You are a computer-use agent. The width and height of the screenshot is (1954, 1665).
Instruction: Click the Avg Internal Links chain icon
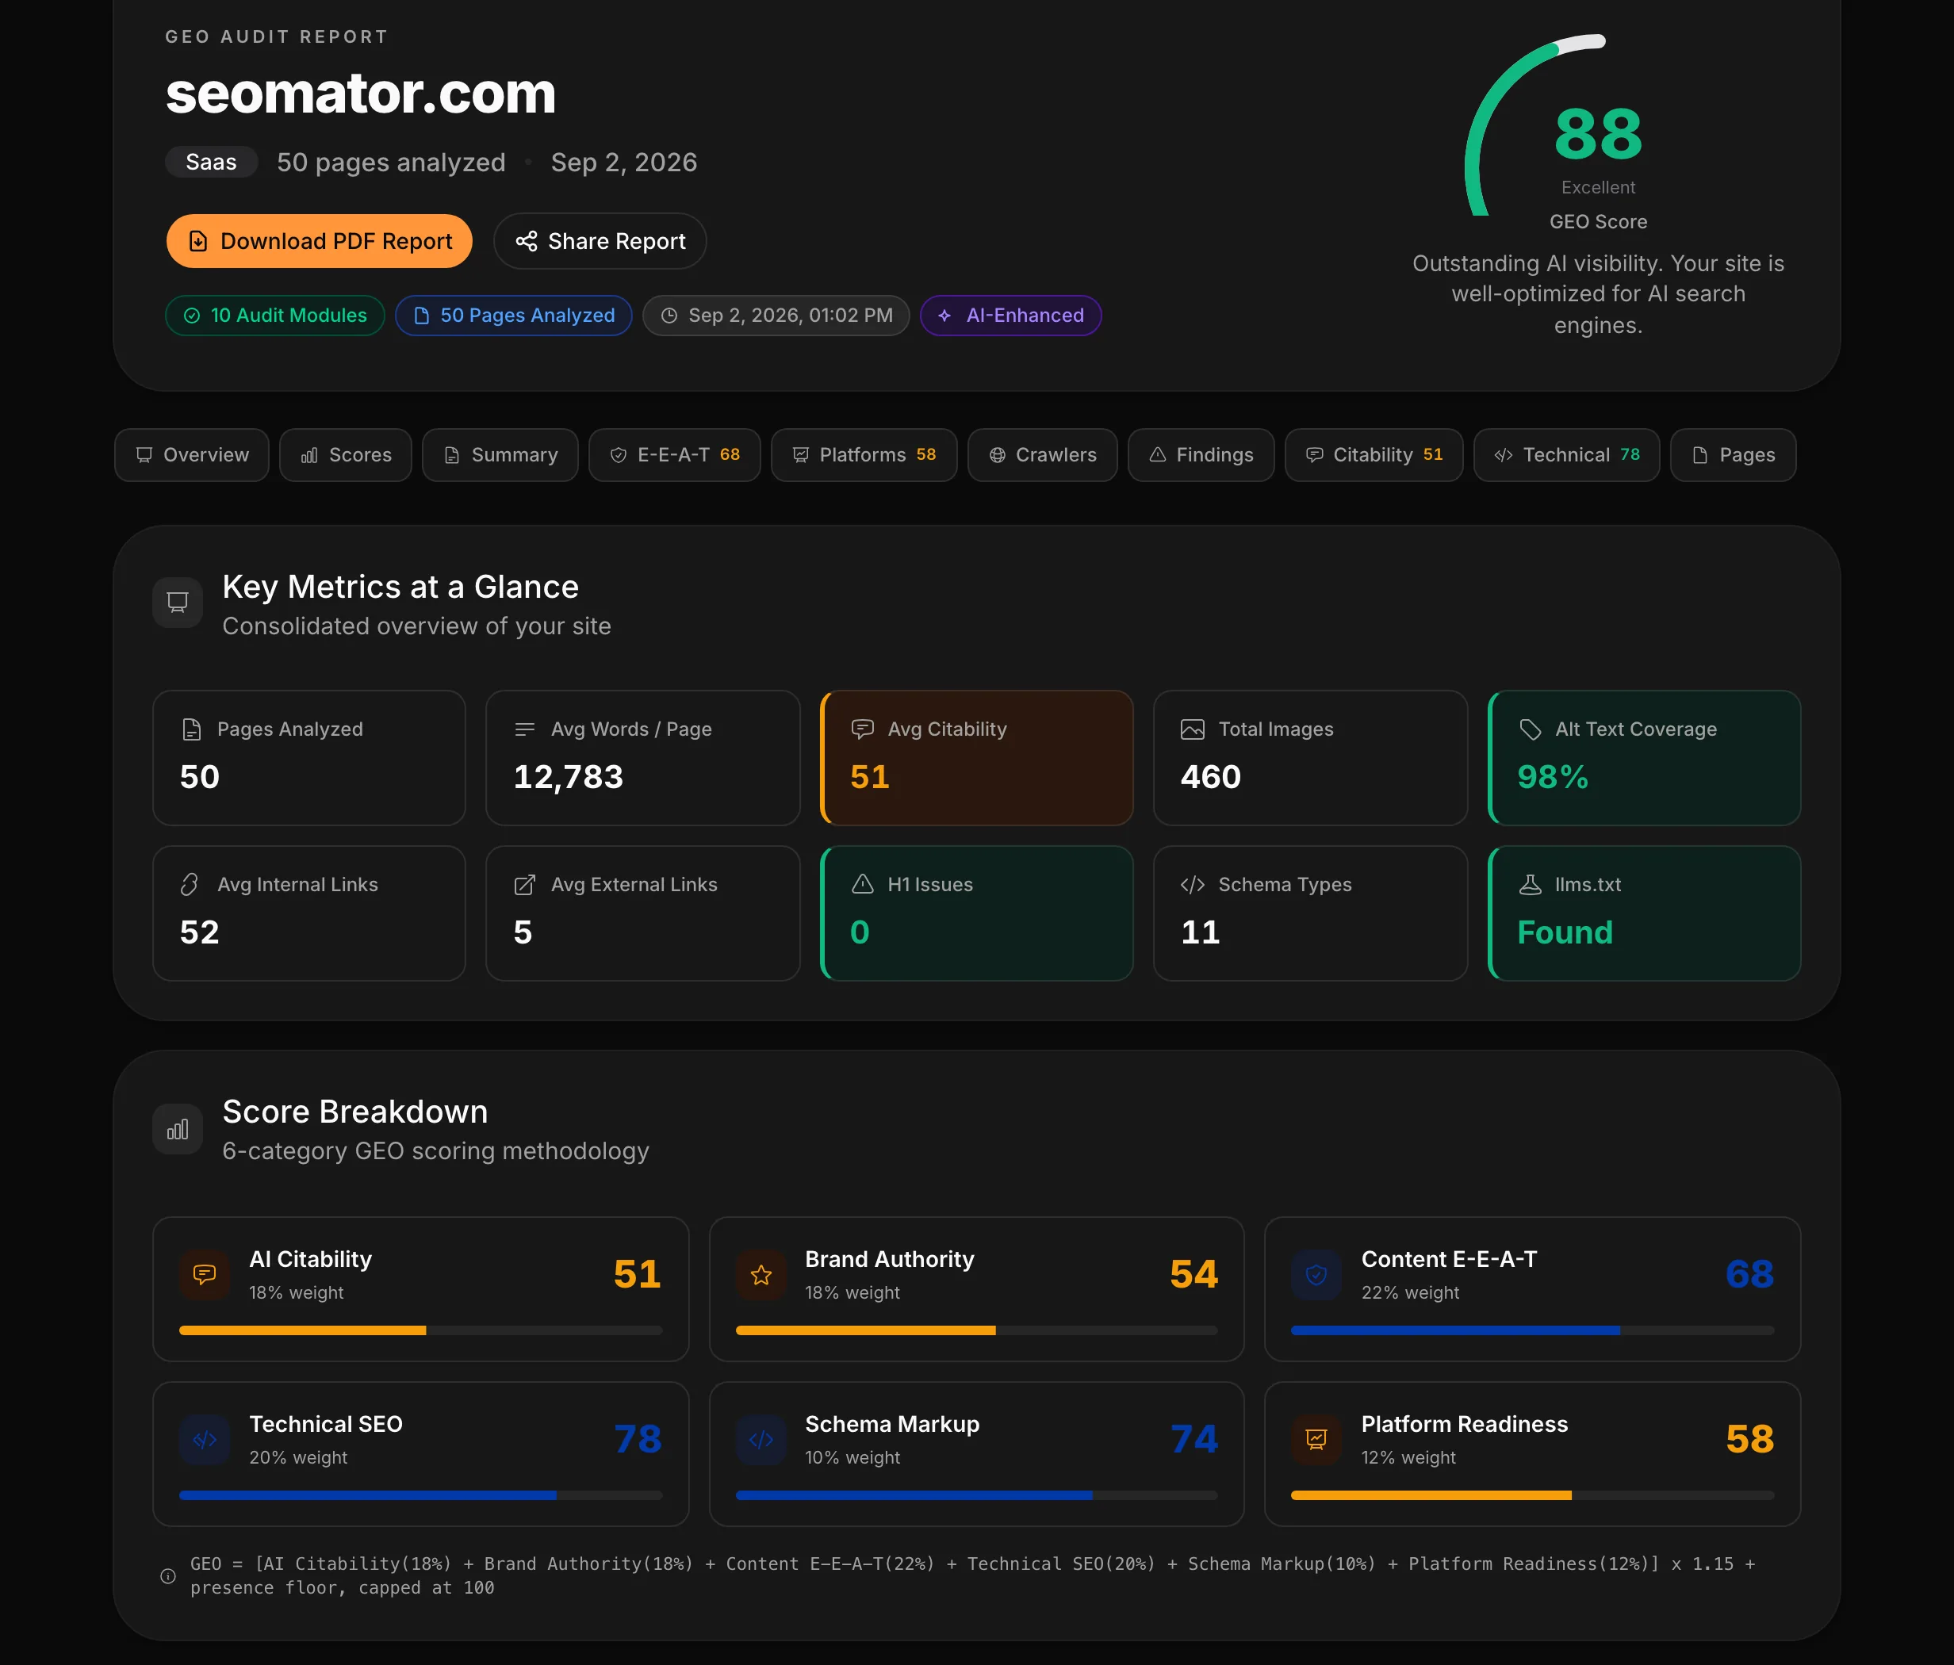click(x=190, y=884)
